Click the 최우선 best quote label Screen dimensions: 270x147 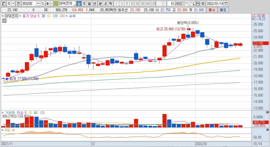coord(123,10)
